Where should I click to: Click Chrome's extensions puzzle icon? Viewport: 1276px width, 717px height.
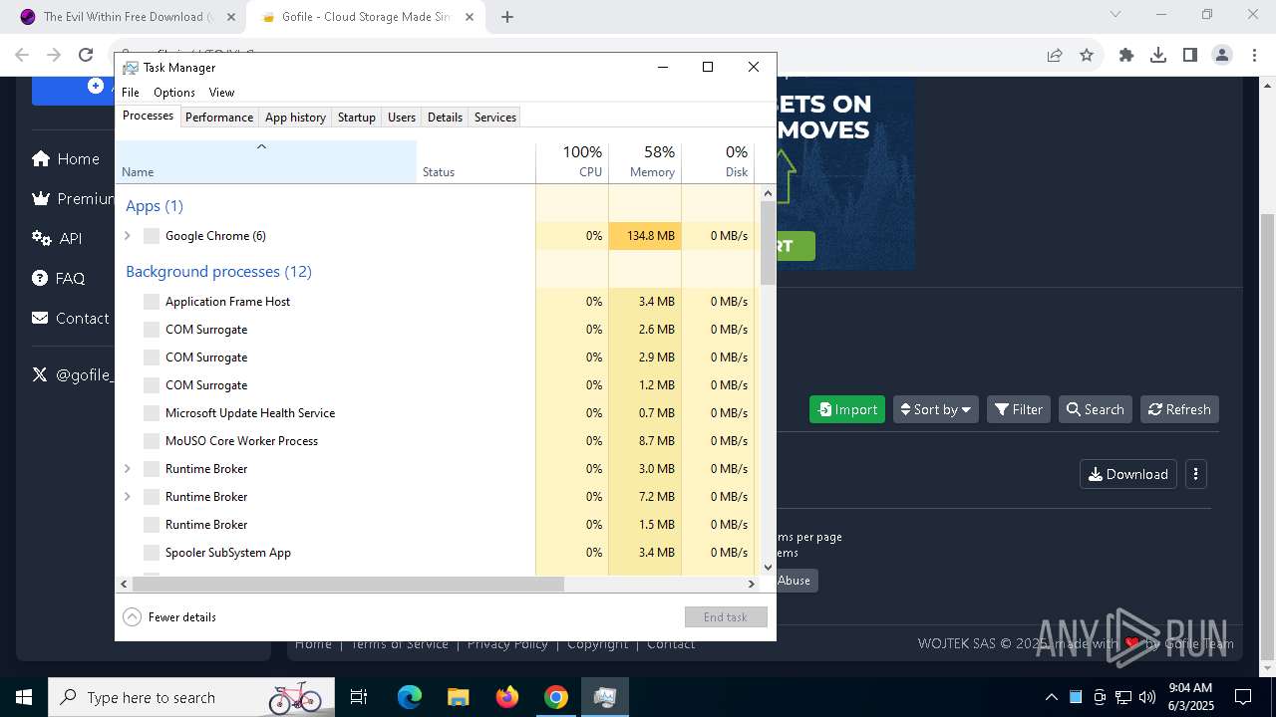point(1126,56)
